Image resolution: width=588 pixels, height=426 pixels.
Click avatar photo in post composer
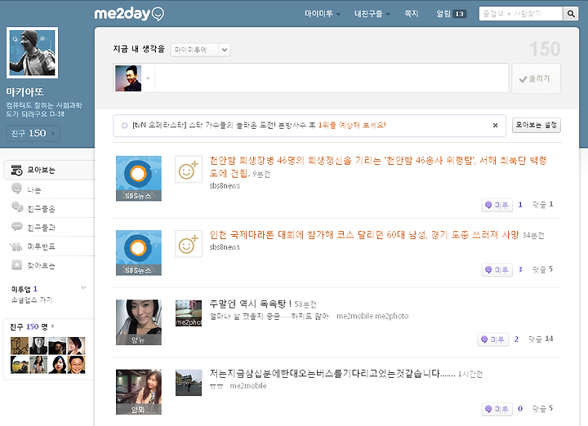[x=128, y=78]
